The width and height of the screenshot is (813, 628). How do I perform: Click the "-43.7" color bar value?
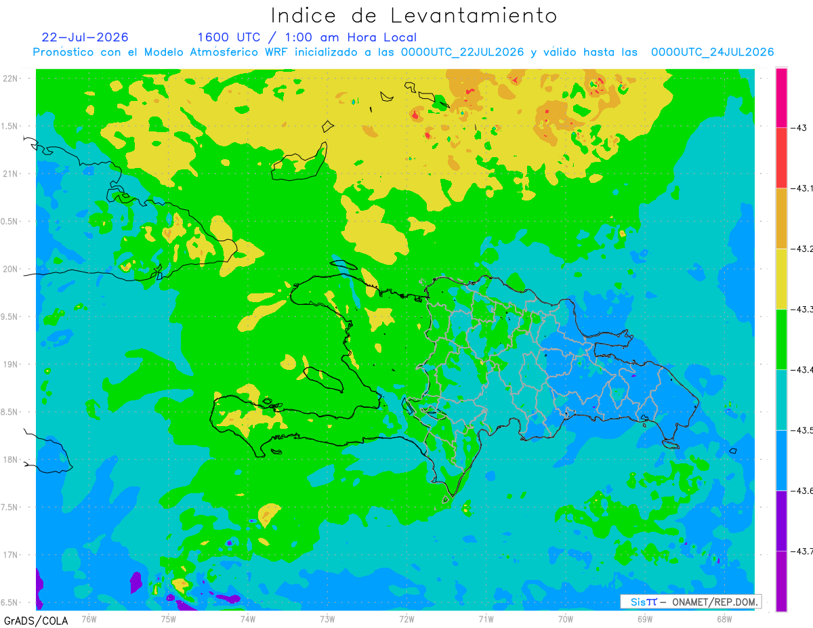tap(802, 551)
